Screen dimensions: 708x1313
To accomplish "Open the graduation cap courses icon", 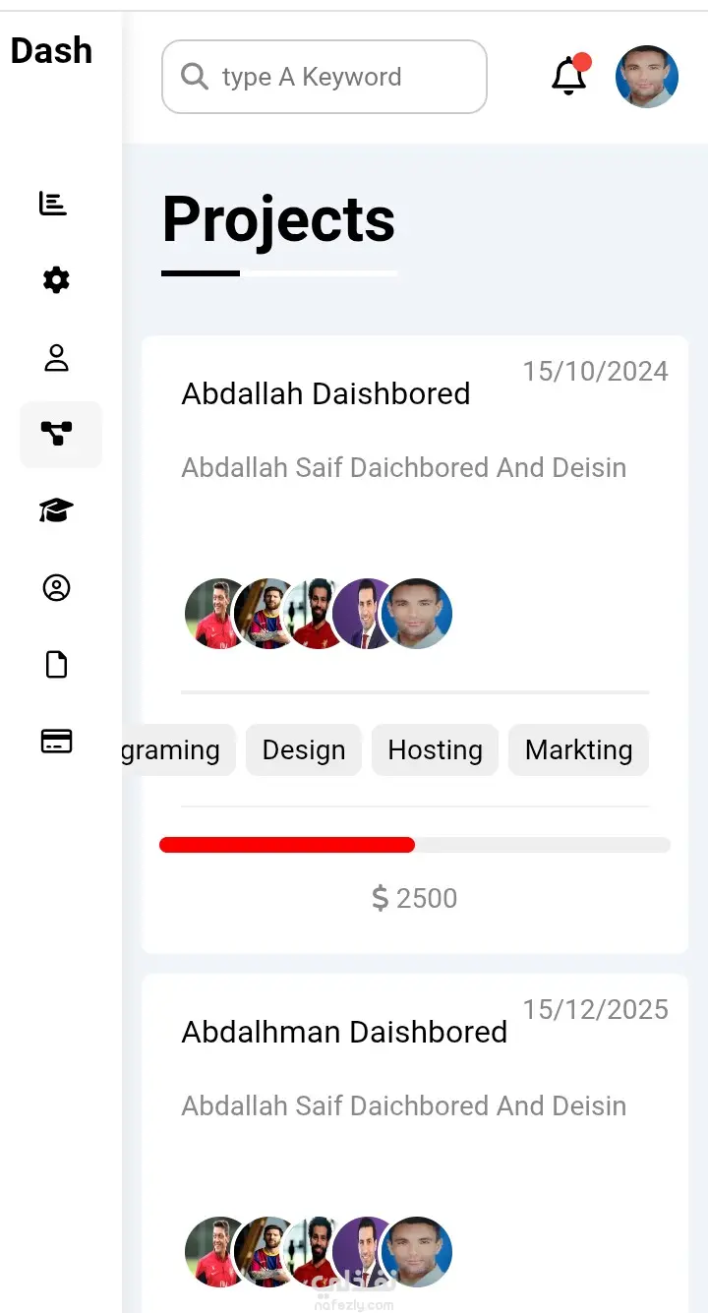I will (x=56, y=510).
